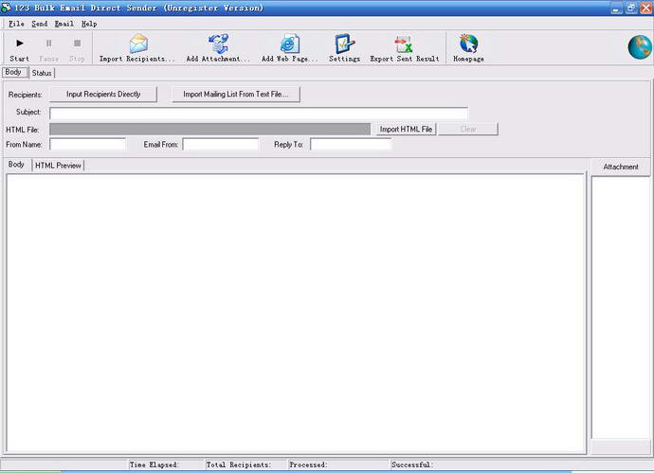Select the top Body tab
Screen dimensions: 654x473
click(13, 72)
